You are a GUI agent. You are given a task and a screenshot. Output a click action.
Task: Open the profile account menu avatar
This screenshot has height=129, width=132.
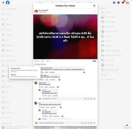tap(127, 3)
